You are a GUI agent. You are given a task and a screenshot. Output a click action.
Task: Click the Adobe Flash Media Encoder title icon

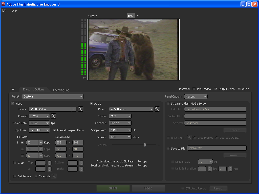(x=4, y=4)
